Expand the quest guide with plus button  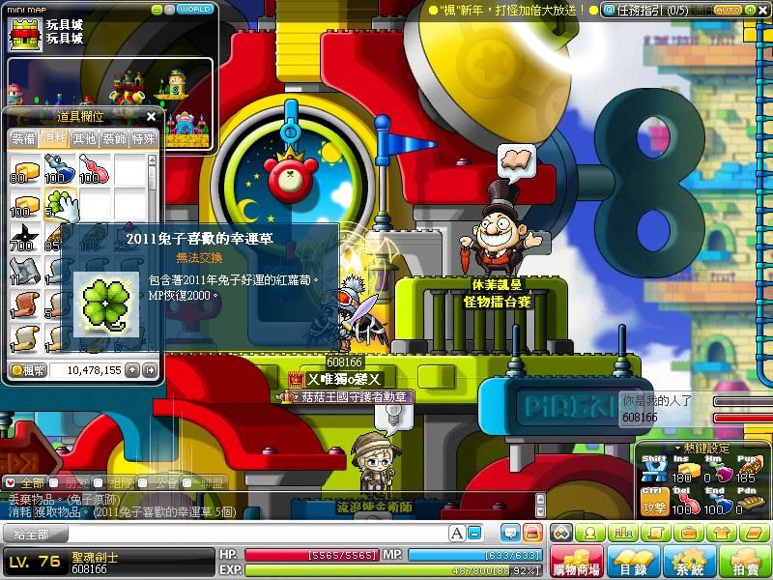(x=751, y=10)
